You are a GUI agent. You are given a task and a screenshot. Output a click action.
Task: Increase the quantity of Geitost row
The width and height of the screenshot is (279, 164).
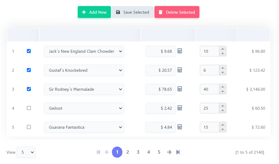[x=223, y=106]
